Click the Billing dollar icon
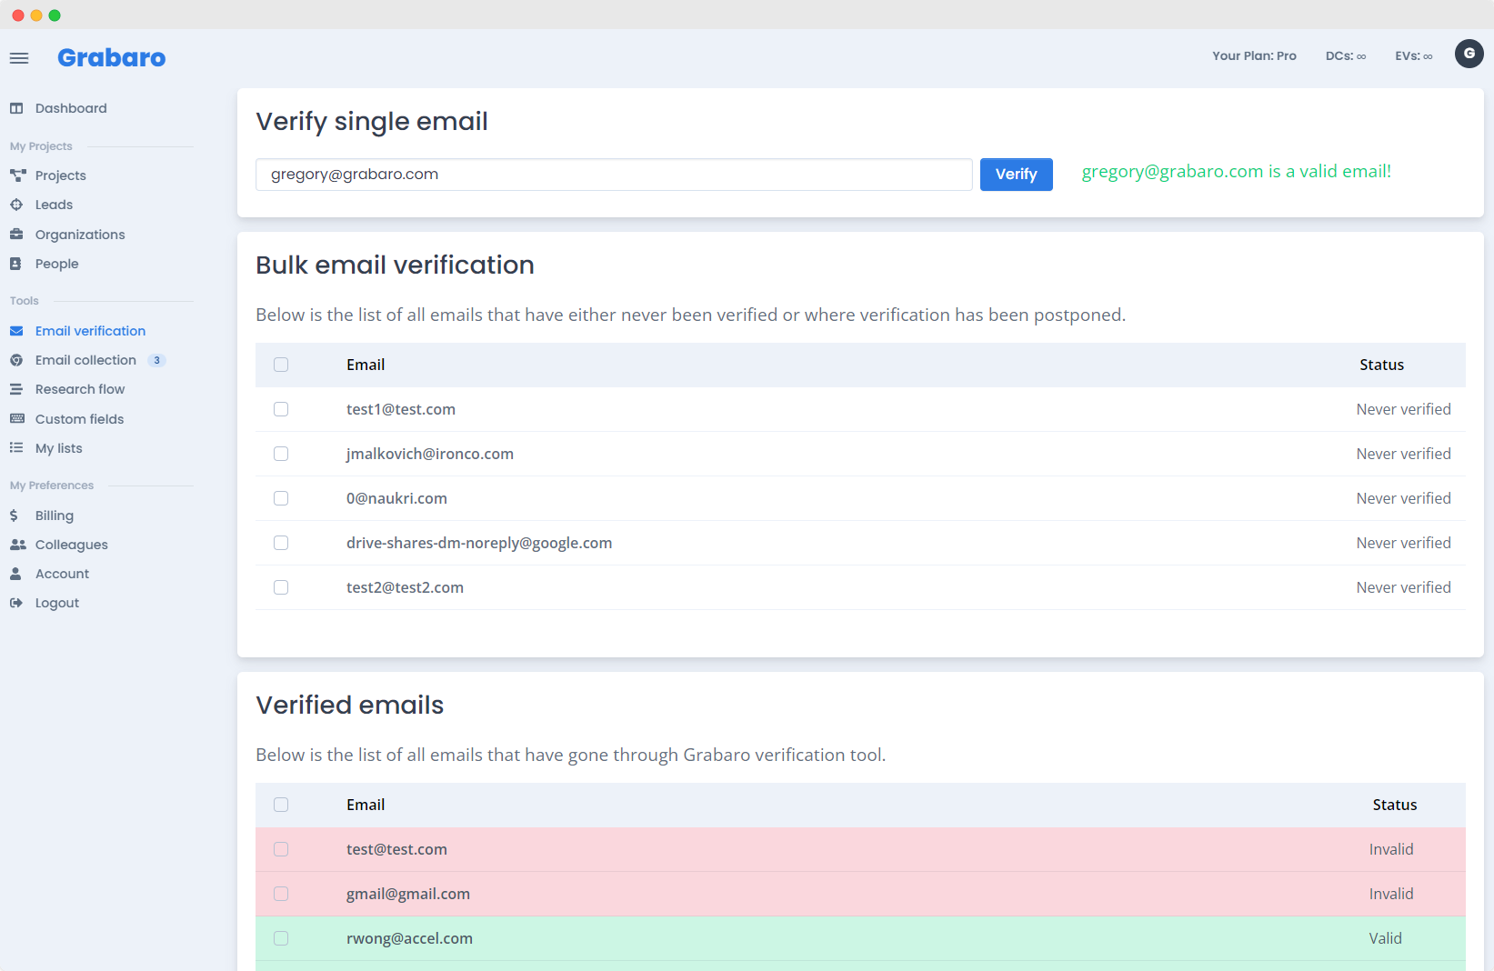The height and width of the screenshot is (971, 1494). tap(14, 516)
